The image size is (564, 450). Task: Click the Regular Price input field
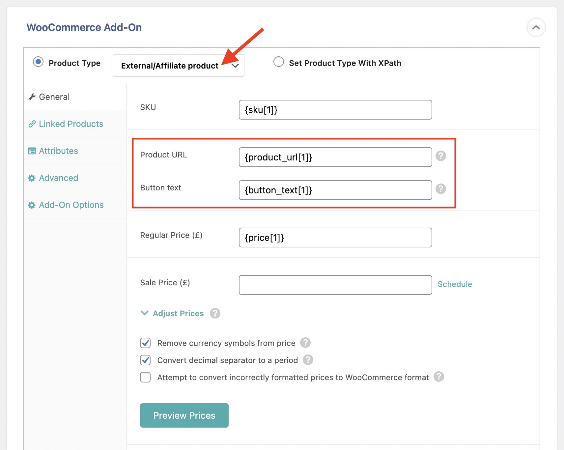pos(335,238)
